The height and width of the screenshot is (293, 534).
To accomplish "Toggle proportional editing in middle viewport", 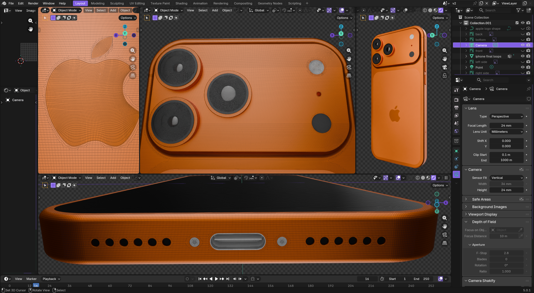I will click(300, 10).
